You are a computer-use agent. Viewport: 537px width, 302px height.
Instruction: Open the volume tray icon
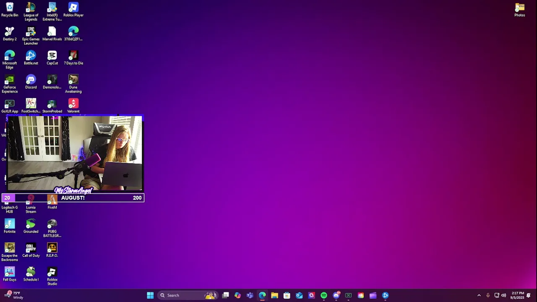coord(503,295)
